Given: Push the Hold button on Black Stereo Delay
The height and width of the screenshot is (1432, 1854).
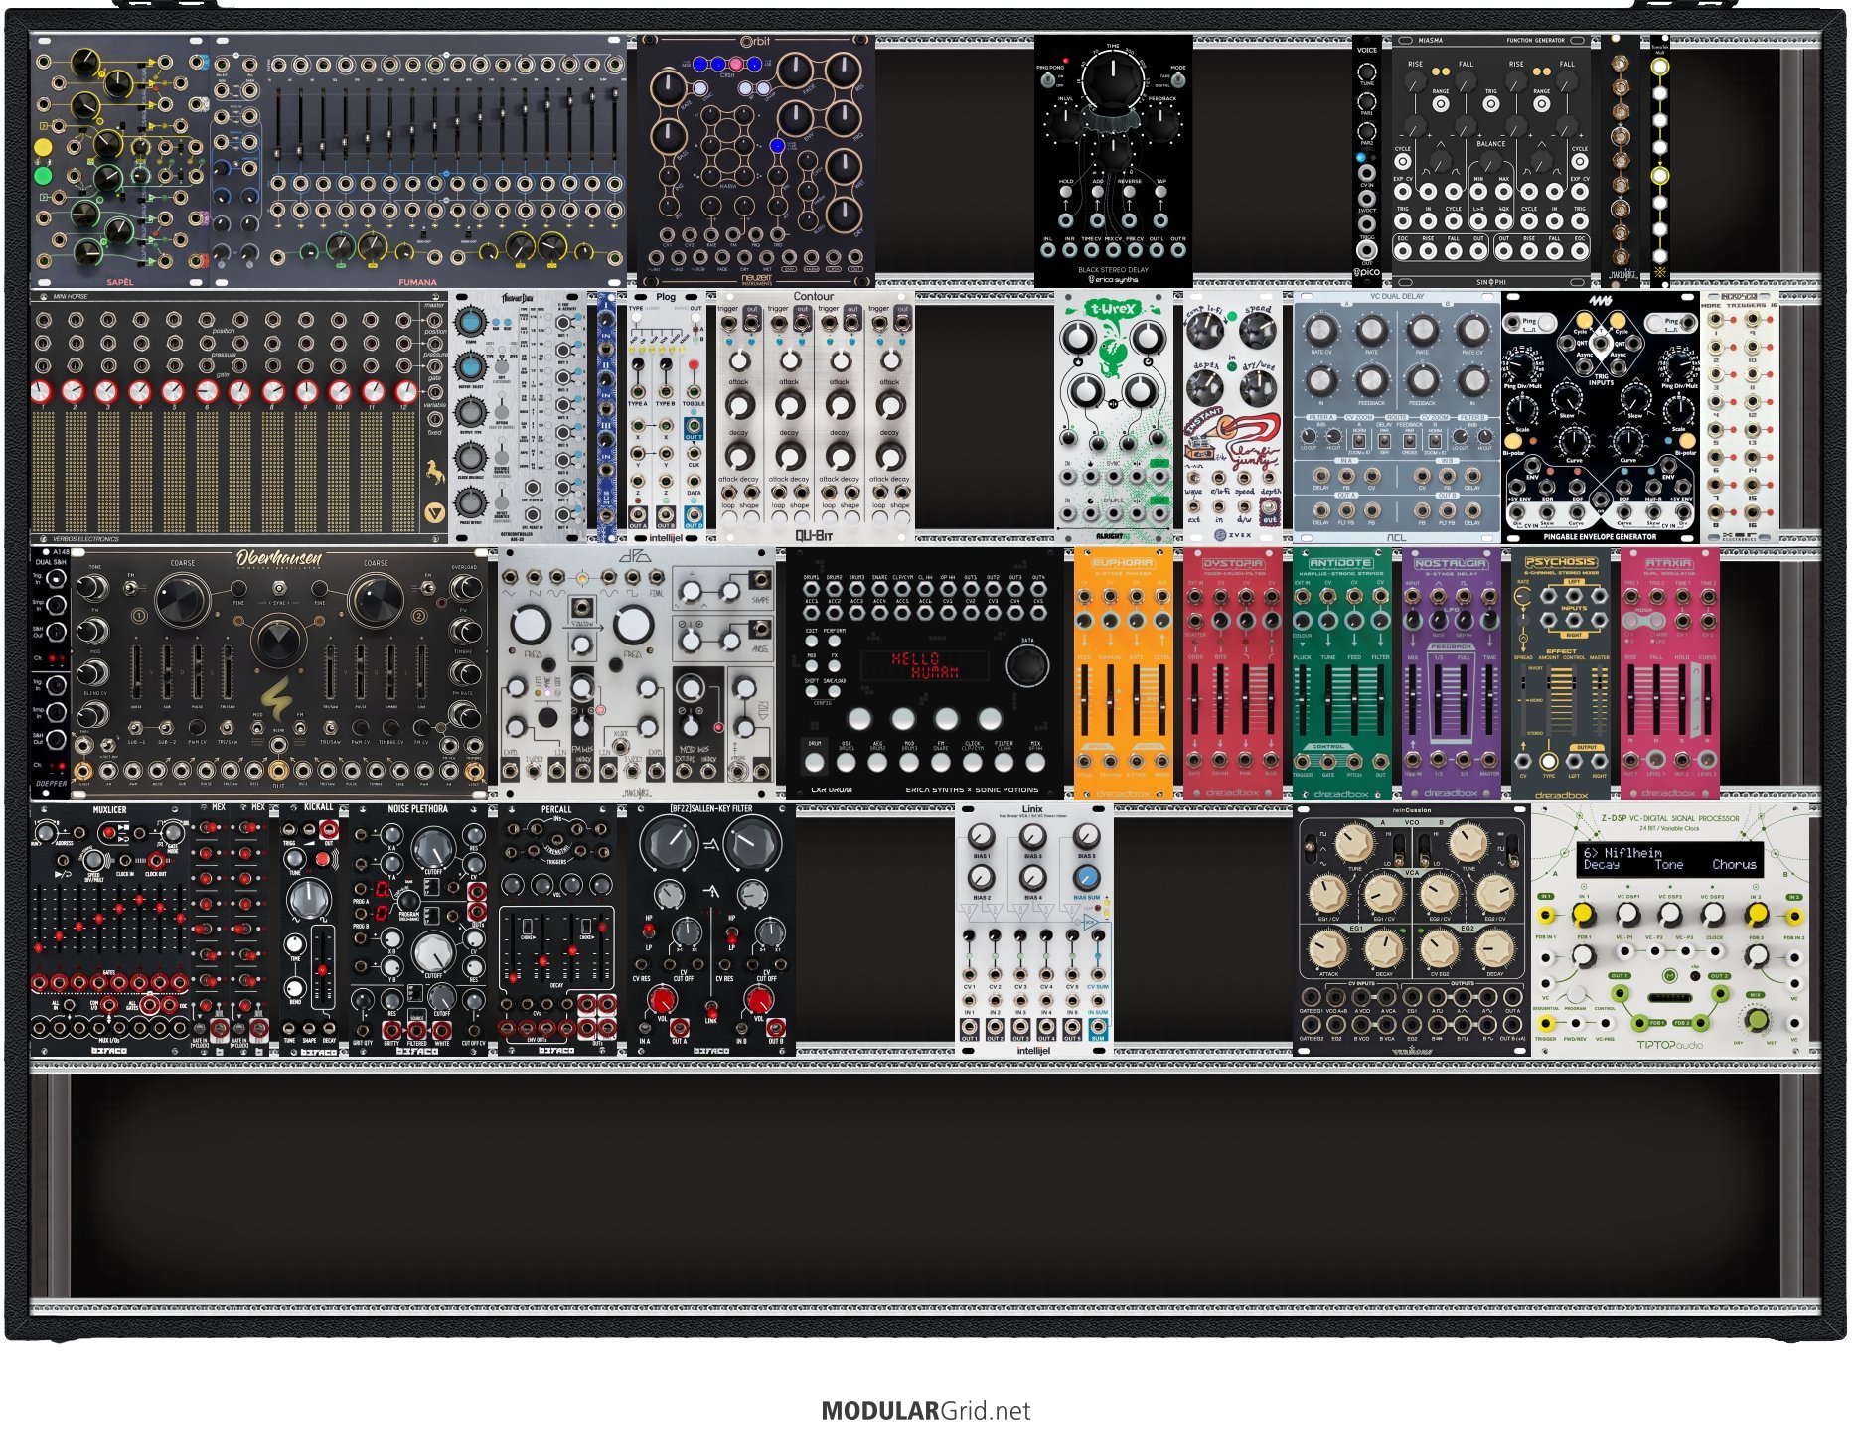Looking at the screenshot, I should click(x=1066, y=194).
